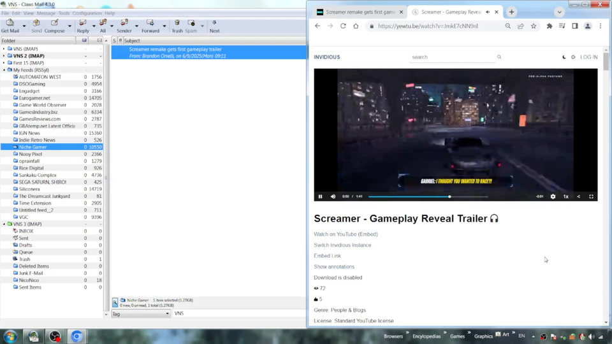Click the browser page vertical scrollbar

tap(606, 187)
